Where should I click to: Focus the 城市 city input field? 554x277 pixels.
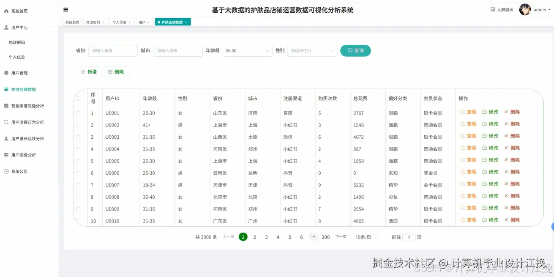click(x=178, y=51)
